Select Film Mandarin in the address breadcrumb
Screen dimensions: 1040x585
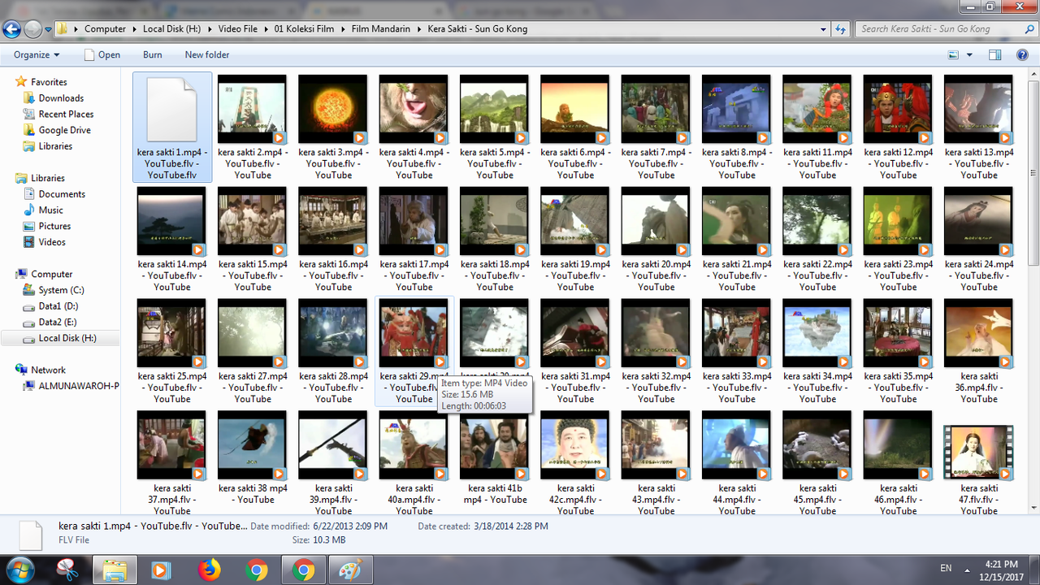tap(379, 28)
